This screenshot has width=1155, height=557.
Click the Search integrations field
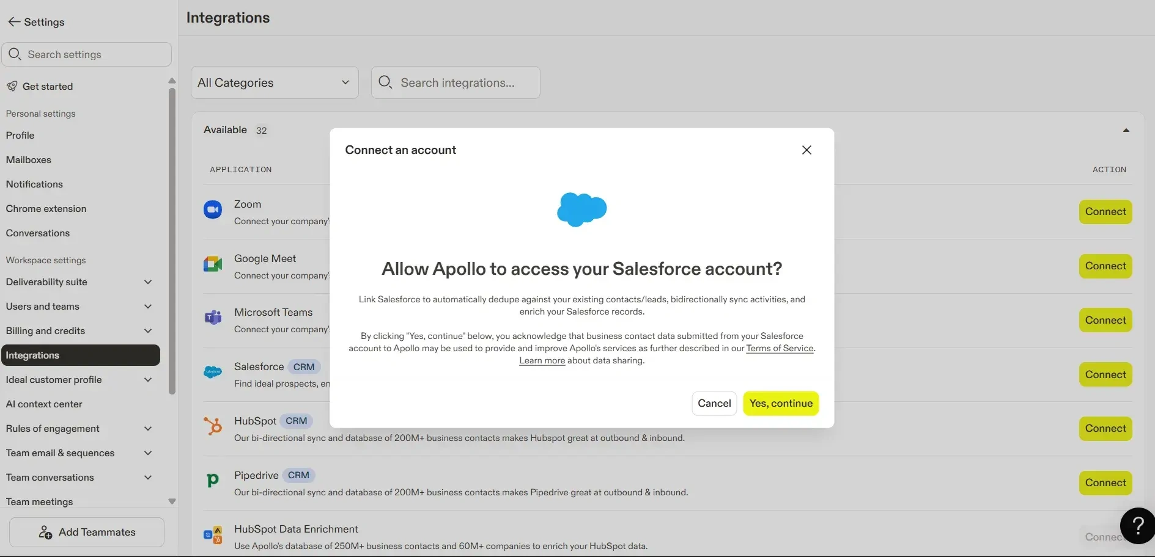456,82
